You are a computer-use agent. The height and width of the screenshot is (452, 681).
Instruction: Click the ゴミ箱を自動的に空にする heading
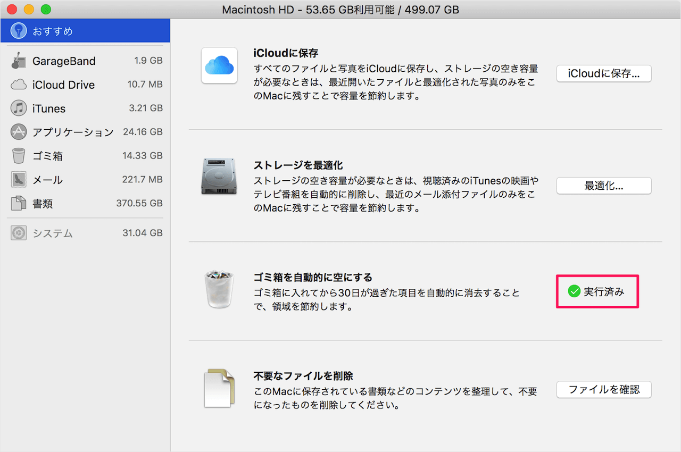pyautogui.click(x=313, y=278)
